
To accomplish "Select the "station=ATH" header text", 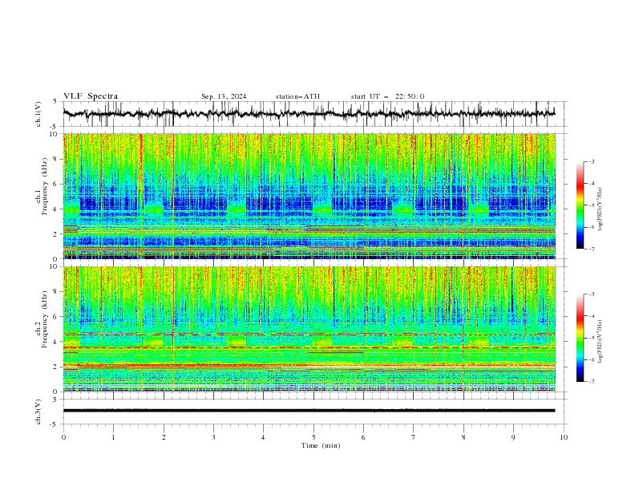I will tap(297, 96).
